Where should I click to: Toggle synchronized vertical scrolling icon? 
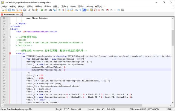tap(68, 10)
